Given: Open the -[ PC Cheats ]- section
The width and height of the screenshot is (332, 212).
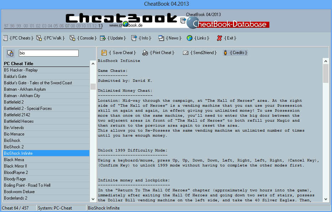Looking at the screenshot, I should point(21,38).
